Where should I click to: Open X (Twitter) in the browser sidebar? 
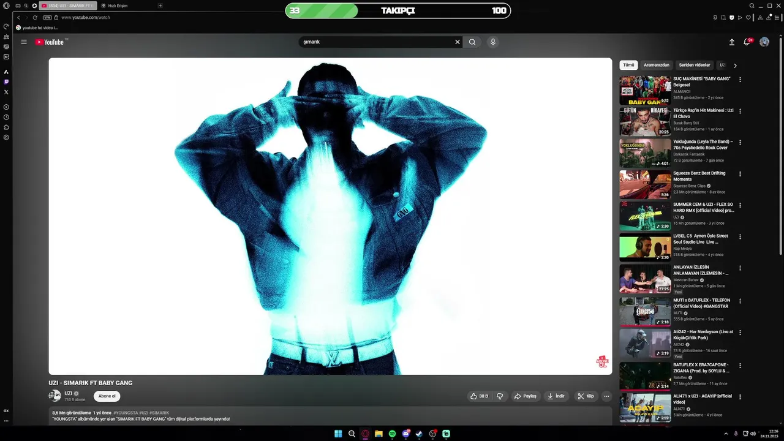tap(6, 92)
